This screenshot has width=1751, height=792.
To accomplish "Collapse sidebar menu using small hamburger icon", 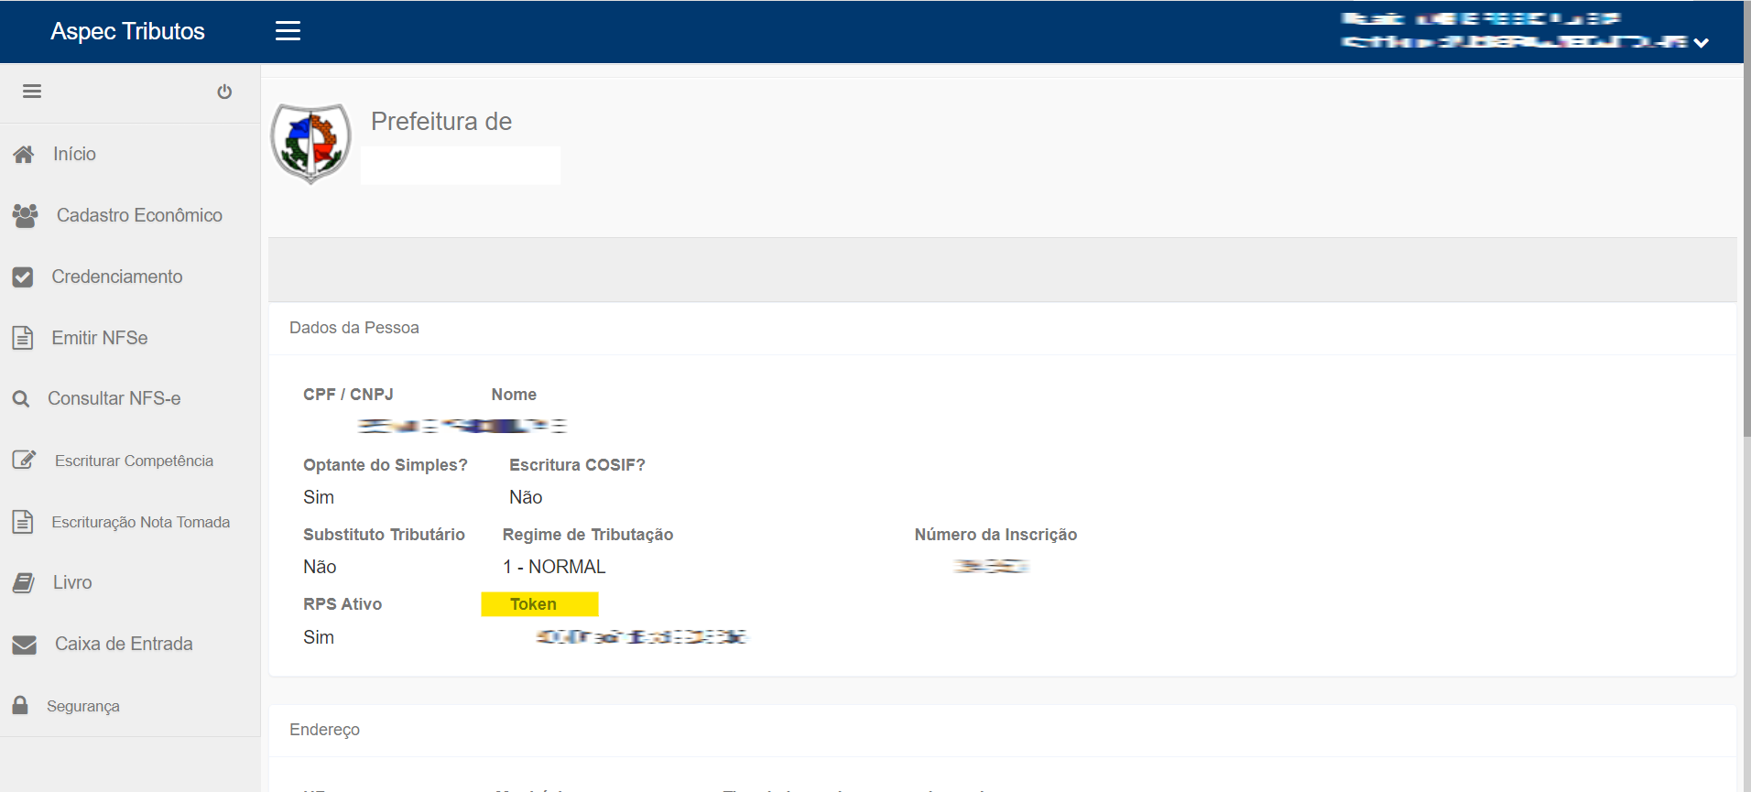I will 32,92.
